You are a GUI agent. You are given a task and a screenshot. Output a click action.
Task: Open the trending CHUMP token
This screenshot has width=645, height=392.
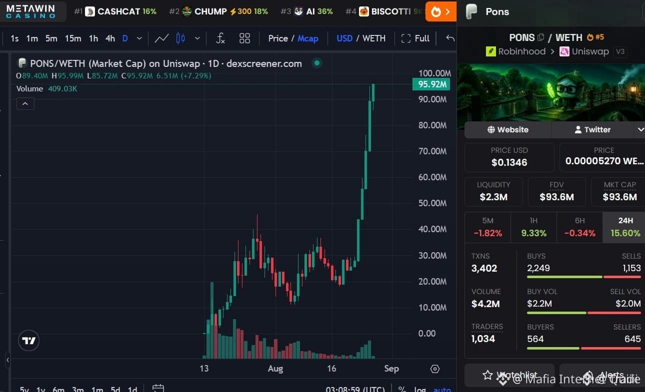tap(218, 11)
